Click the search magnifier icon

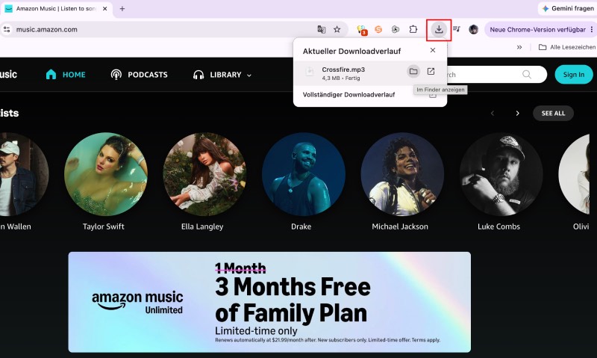coord(527,74)
